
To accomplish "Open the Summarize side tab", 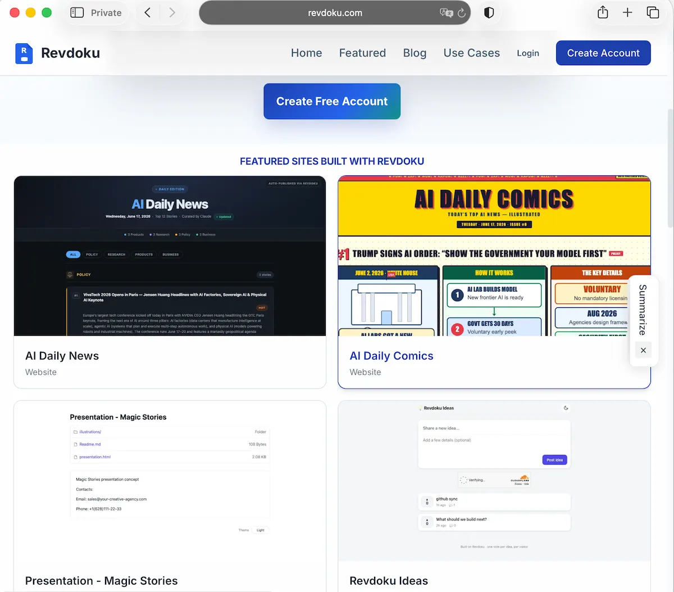I will (643, 309).
